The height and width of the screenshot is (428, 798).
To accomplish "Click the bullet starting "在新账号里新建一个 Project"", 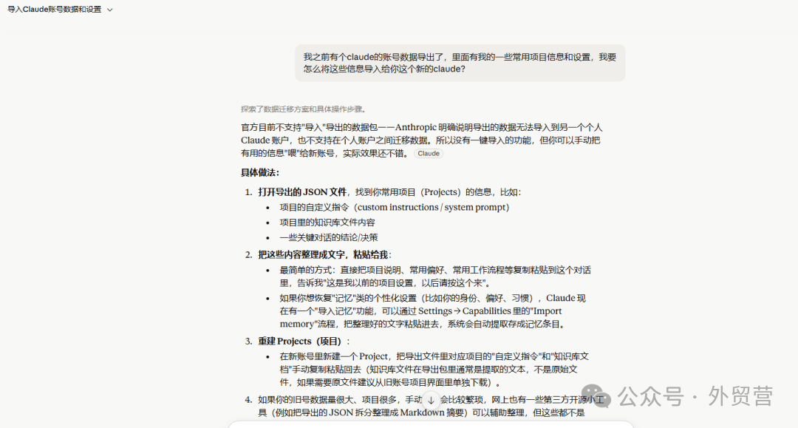I will pos(434,370).
